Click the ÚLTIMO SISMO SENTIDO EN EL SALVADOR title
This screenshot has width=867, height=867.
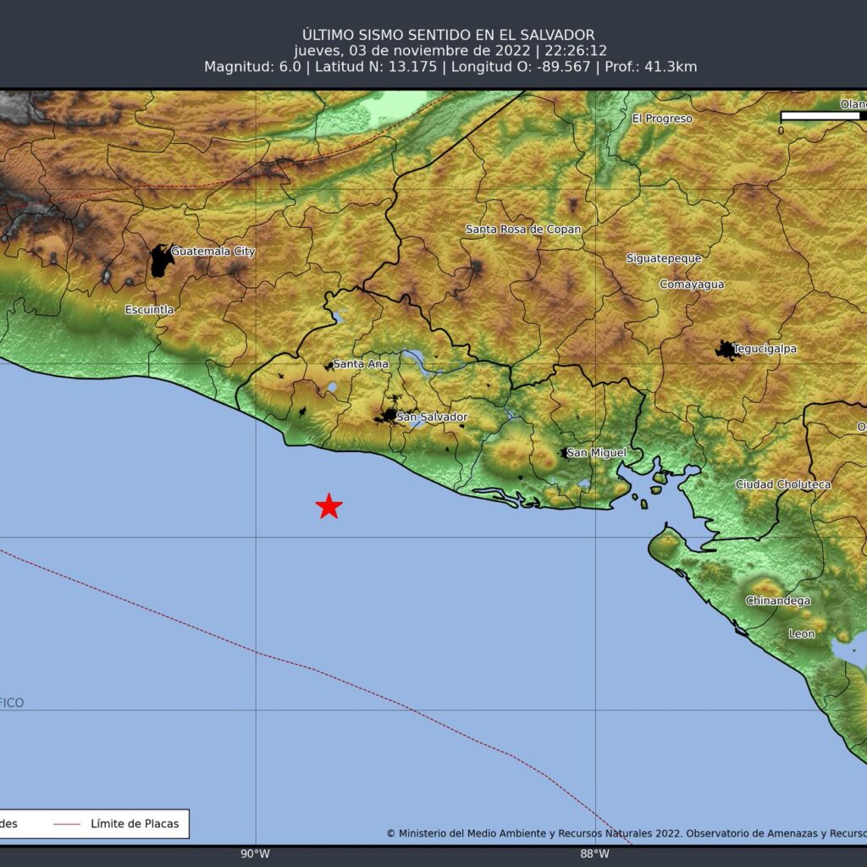[x=448, y=35]
